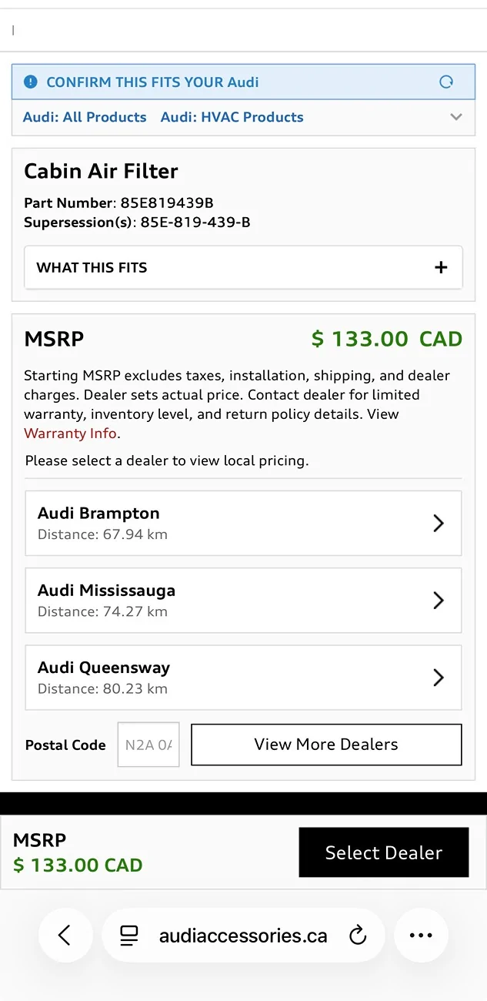
Task: Go to Audi: All Products breadcrumb
Action: click(85, 117)
